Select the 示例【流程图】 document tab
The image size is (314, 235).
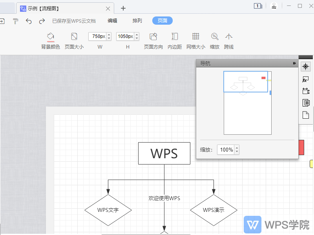click(65, 8)
